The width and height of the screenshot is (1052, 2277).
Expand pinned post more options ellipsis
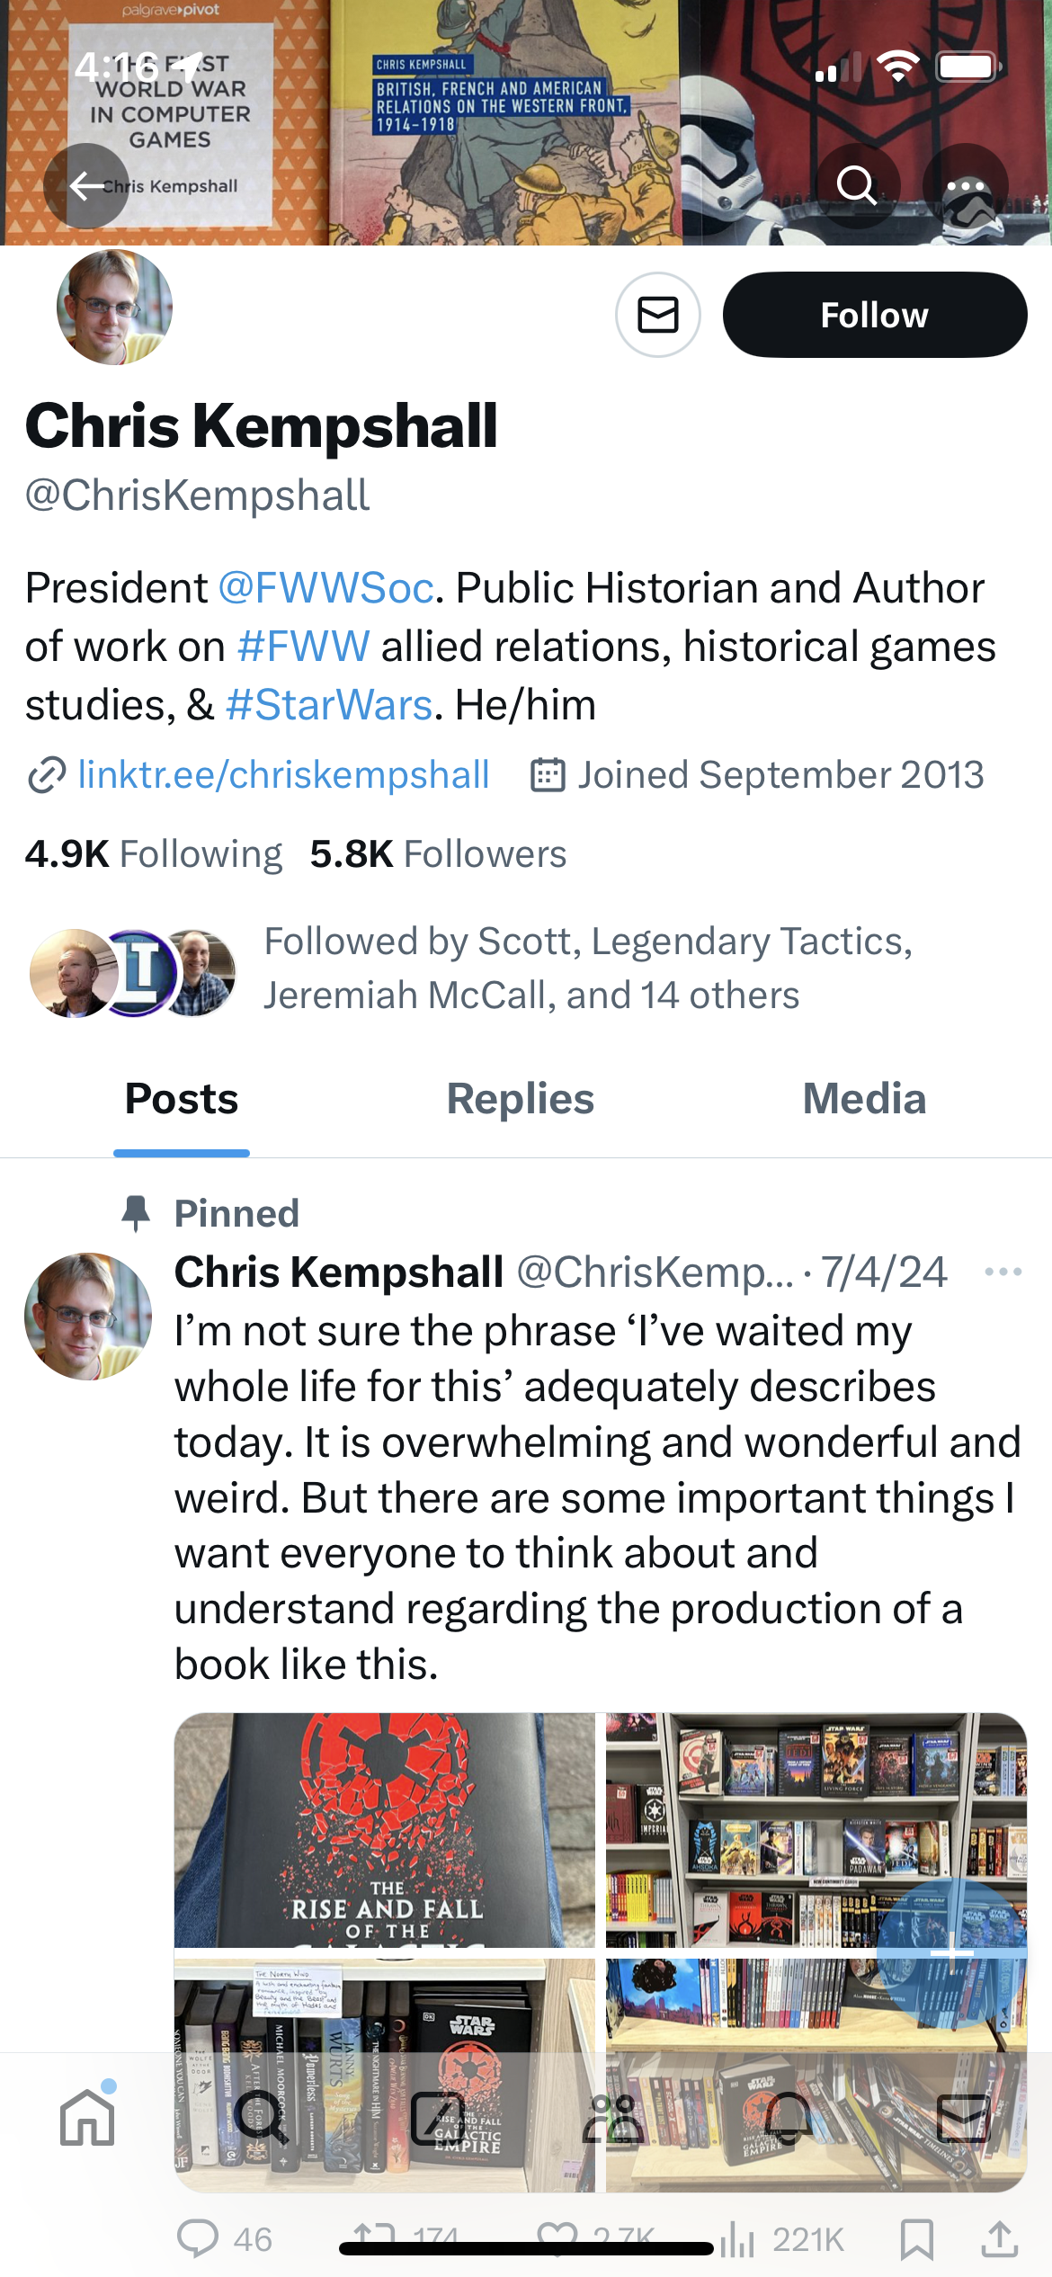point(1003,1272)
